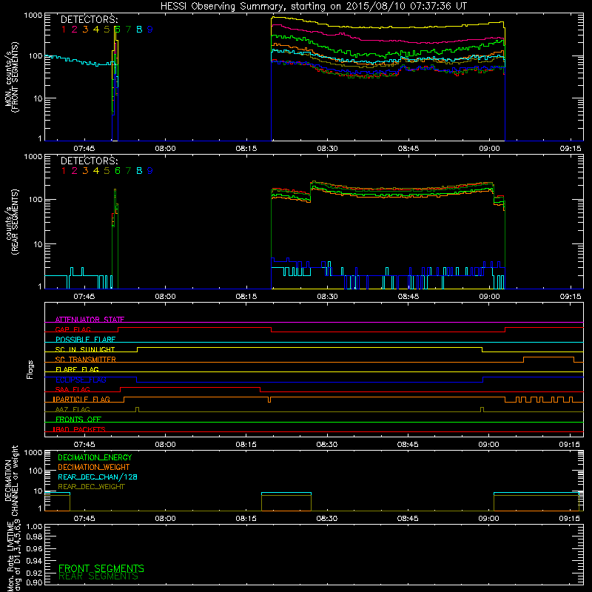Click the POSSIBLE_FLARE flag label
This screenshot has width=592, height=592.
(85, 340)
